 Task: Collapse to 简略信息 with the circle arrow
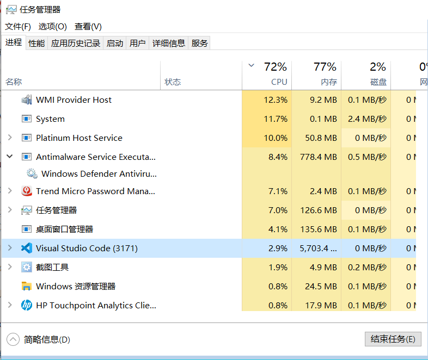coord(13,339)
